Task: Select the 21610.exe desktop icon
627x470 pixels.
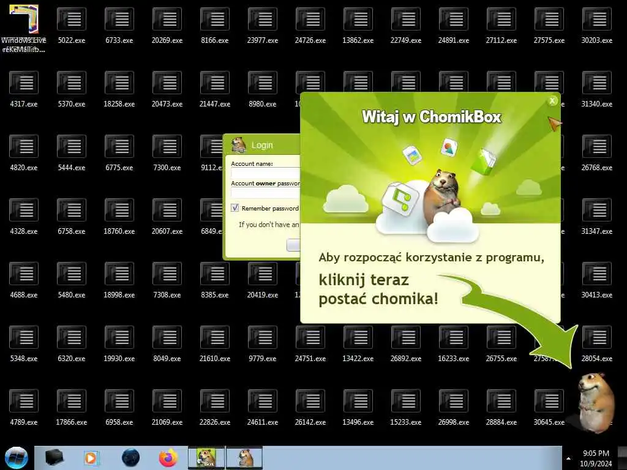Action: [x=215, y=344]
